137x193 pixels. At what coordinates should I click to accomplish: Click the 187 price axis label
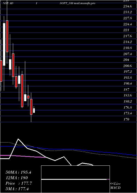(126, 90)
